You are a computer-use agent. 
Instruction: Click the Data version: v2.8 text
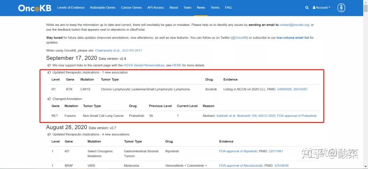112,59
